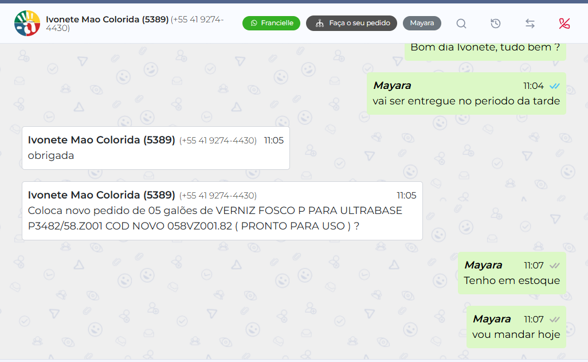Click sender phone number in obrigada message

pos(218,141)
